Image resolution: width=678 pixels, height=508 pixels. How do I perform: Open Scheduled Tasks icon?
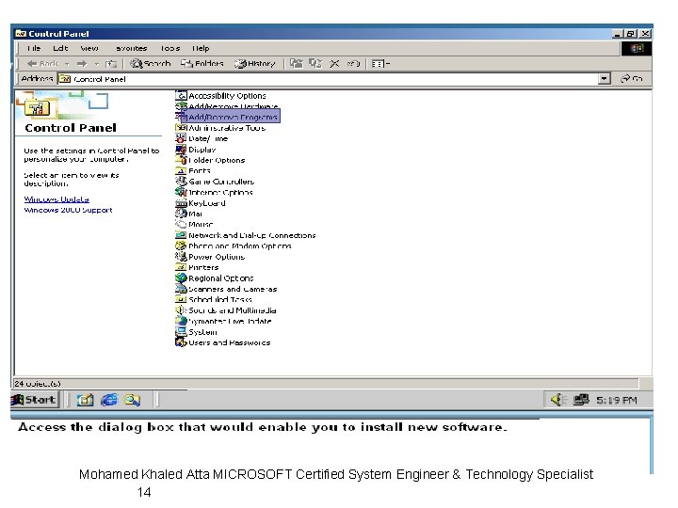click(181, 299)
